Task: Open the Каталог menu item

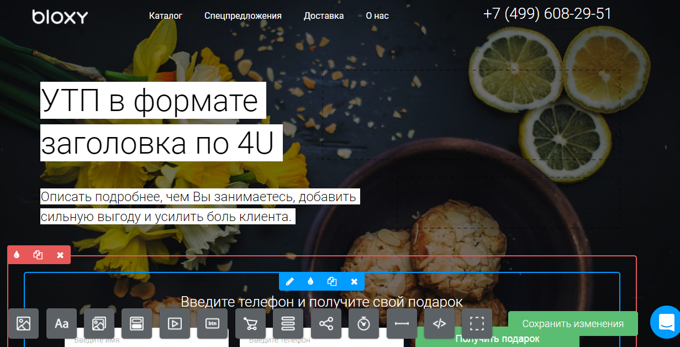Action: [x=166, y=15]
